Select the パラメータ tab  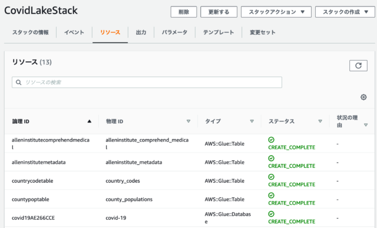pos(174,32)
